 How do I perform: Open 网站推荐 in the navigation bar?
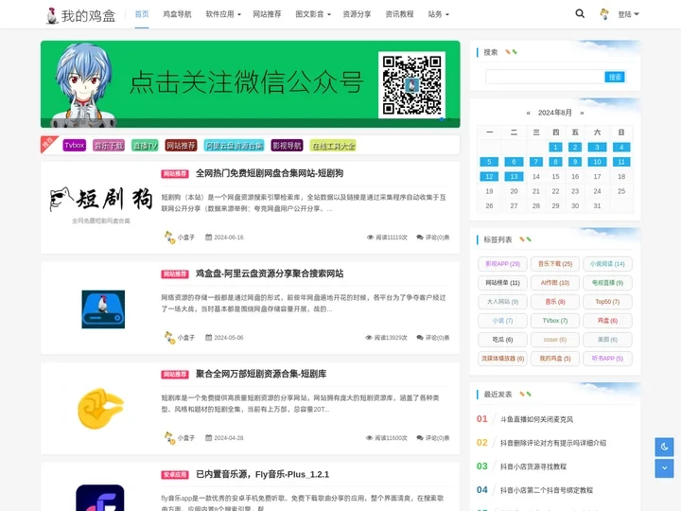point(267,14)
